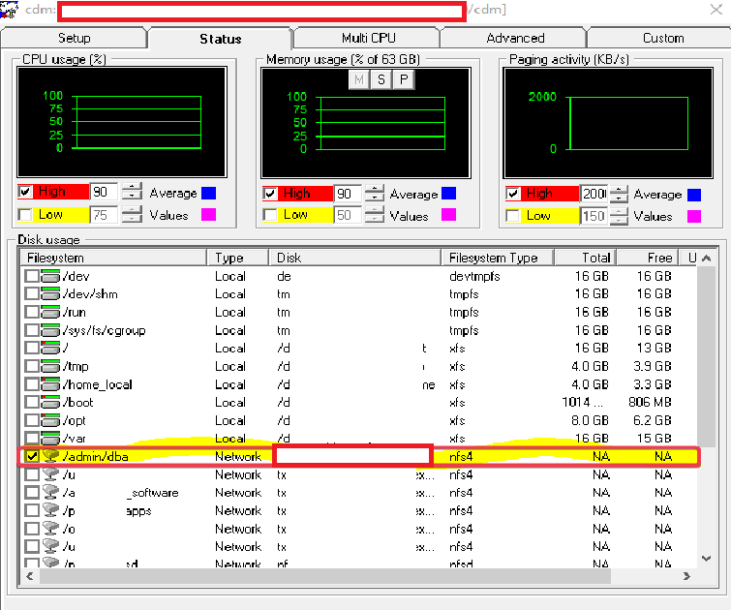This screenshot has height=610, width=731.
Task: Click the /opt filesystem disk icon
Action: coord(51,421)
